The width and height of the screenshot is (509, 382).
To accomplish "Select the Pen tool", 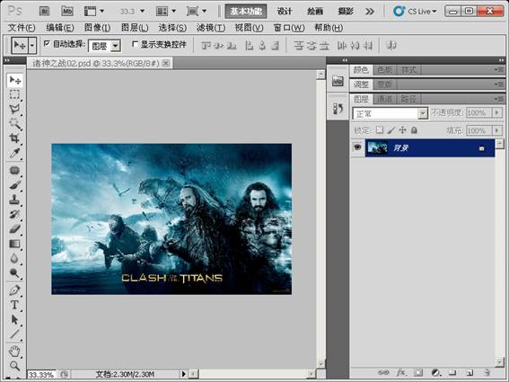I will pos(14,290).
